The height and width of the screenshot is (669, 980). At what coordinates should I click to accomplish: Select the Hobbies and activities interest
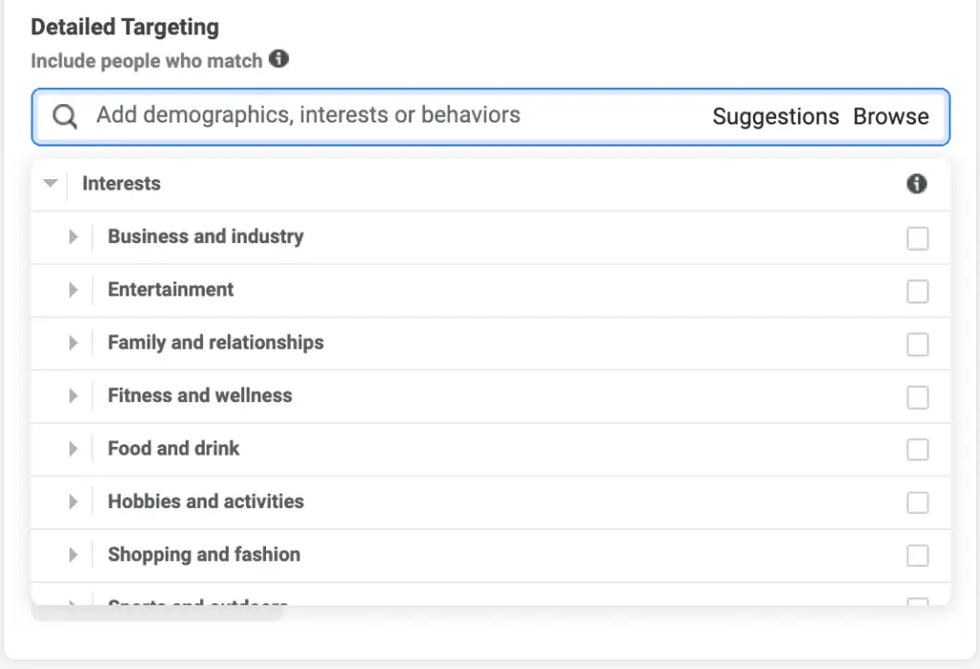(918, 502)
